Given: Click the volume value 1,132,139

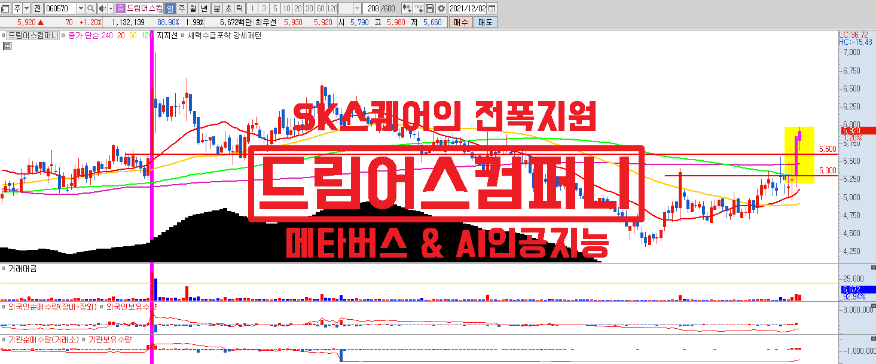Looking at the screenshot, I should tap(128, 22).
